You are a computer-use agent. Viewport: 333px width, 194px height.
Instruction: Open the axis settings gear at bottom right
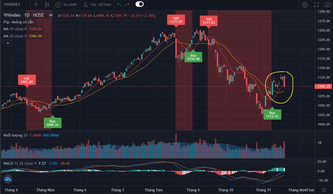(324, 190)
